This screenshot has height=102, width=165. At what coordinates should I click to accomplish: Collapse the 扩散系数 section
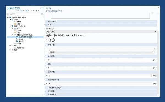click(x=46, y=45)
